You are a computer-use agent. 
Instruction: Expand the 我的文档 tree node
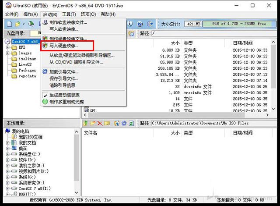[x=7, y=143]
